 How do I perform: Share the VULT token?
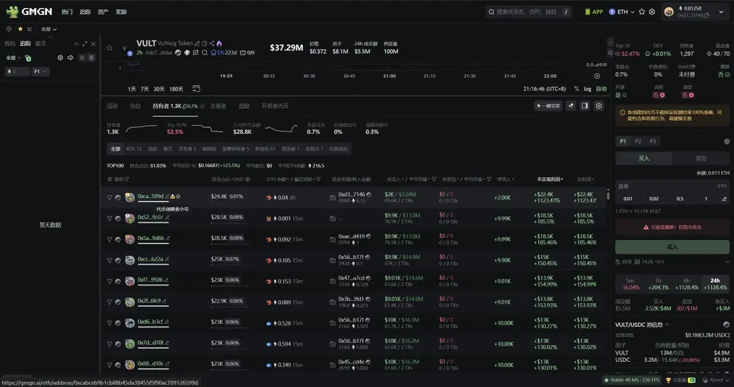[x=212, y=43]
